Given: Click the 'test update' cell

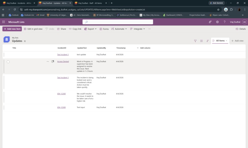Looking at the screenshot, I should [x=82, y=55].
